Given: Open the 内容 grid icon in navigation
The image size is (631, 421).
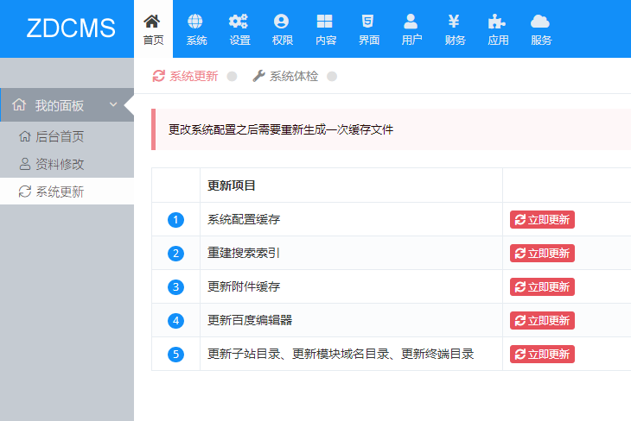Looking at the screenshot, I should coord(325,28).
